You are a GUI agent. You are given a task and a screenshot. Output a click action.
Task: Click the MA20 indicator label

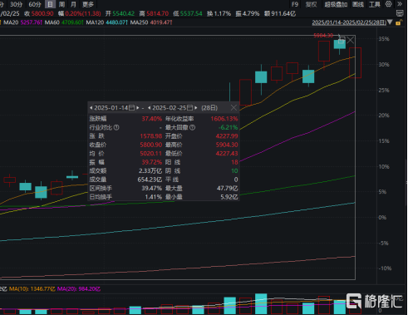point(11,22)
